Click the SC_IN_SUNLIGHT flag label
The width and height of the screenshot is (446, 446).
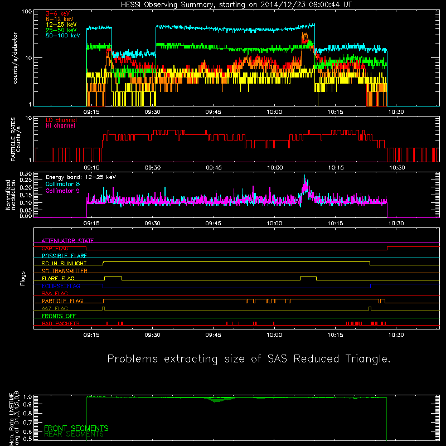click(x=64, y=263)
